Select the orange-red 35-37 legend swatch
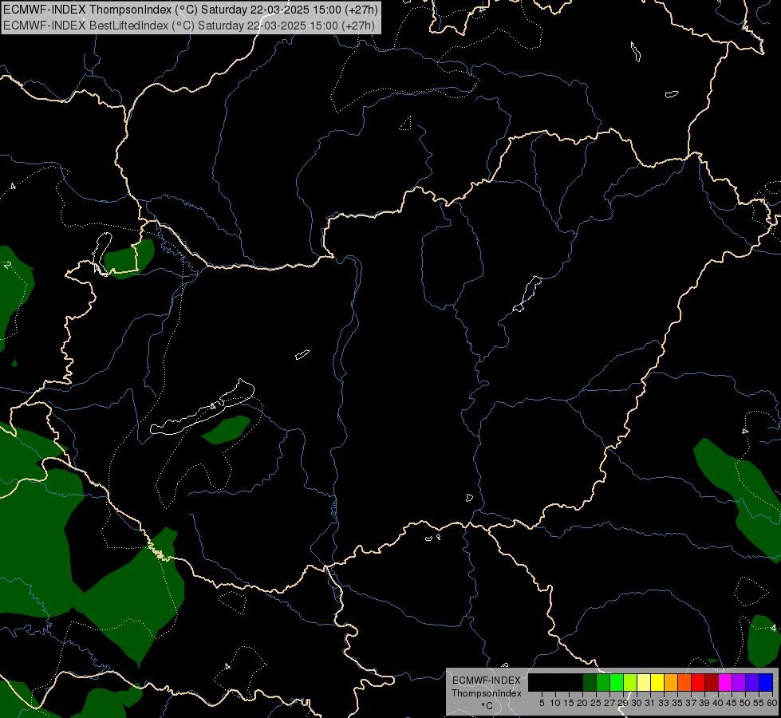Screen dimensions: 781x718 pyautogui.click(x=684, y=683)
